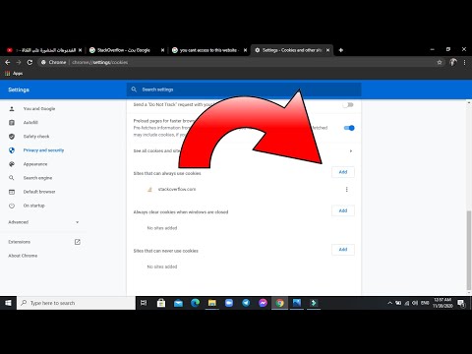Open the Mail app in the taskbar
Screen dimensions: 472x354
coord(178,303)
